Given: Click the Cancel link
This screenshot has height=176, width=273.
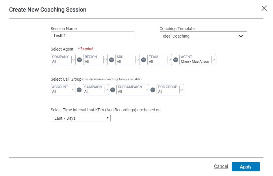Looking at the screenshot, I should (221, 166).
